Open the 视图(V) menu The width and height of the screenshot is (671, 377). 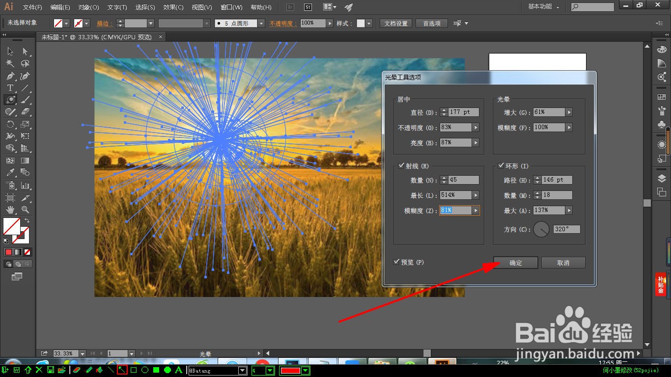(202, 7)
